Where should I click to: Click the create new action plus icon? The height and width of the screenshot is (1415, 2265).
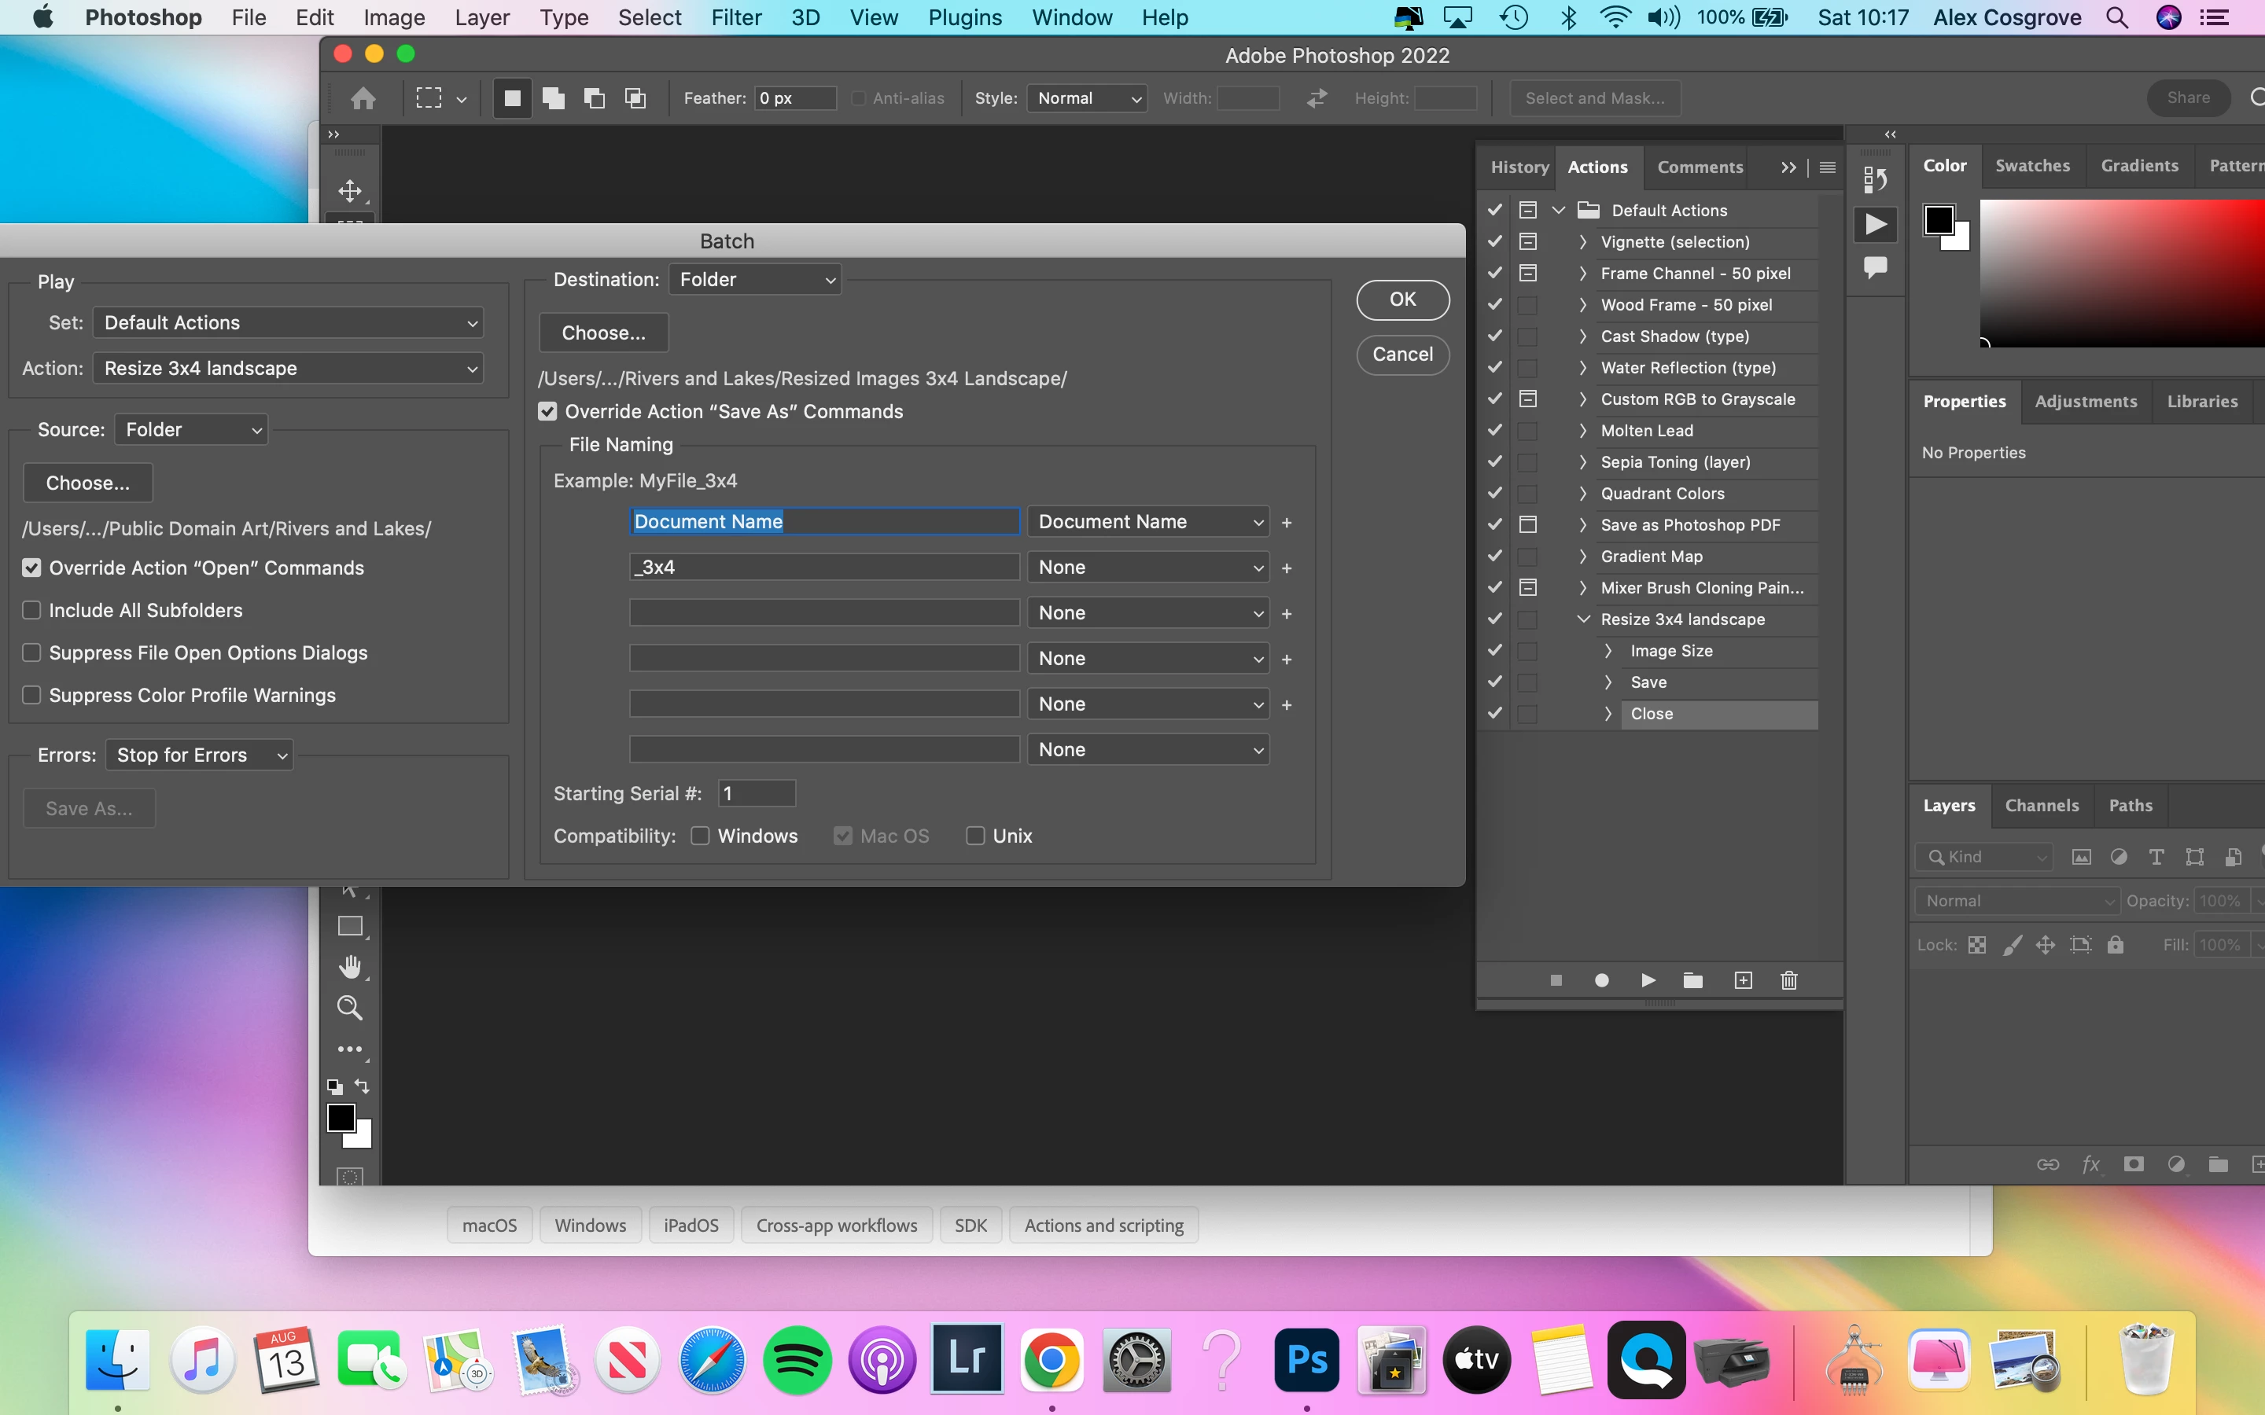coord(1743,979)
